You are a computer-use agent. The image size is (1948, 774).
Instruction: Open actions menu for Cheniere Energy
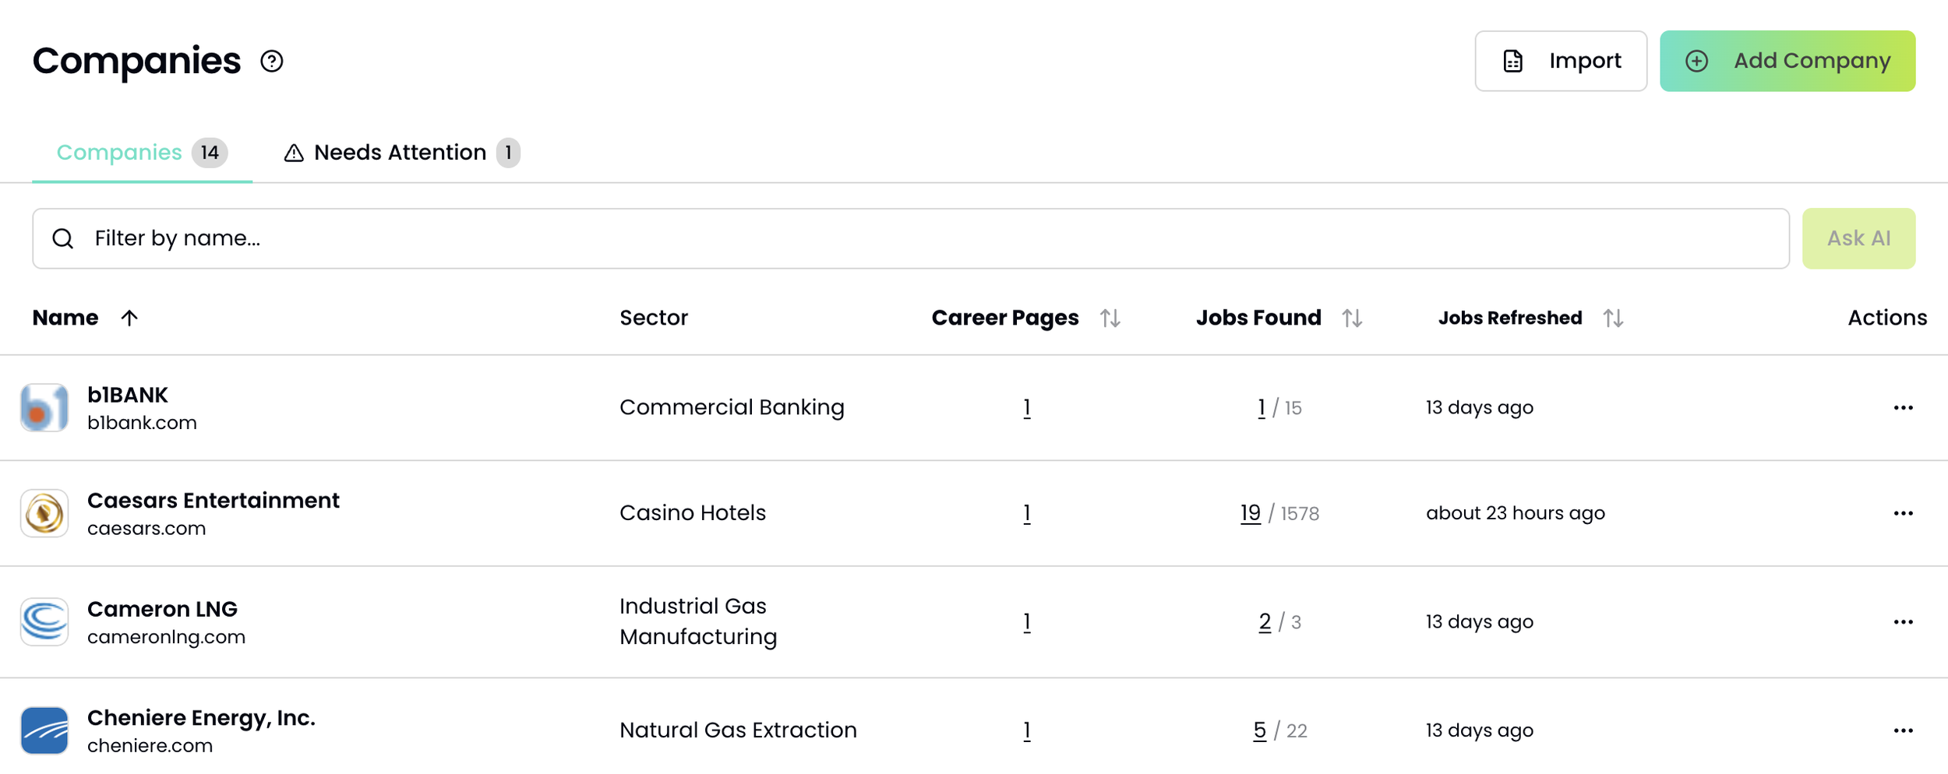pyautogui.click(x=1903, y=730)
